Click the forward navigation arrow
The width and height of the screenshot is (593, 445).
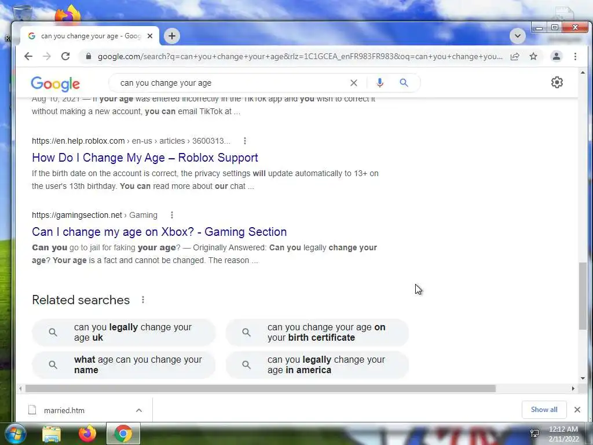tap(47, 56)
